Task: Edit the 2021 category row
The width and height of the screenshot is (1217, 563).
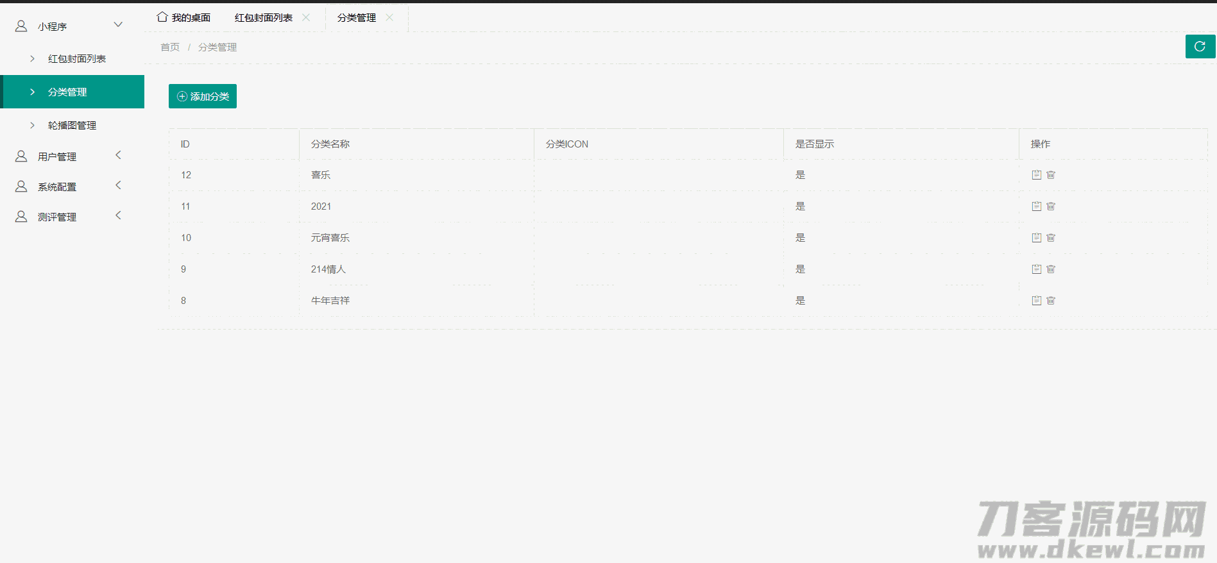Action: point(1036,206)
